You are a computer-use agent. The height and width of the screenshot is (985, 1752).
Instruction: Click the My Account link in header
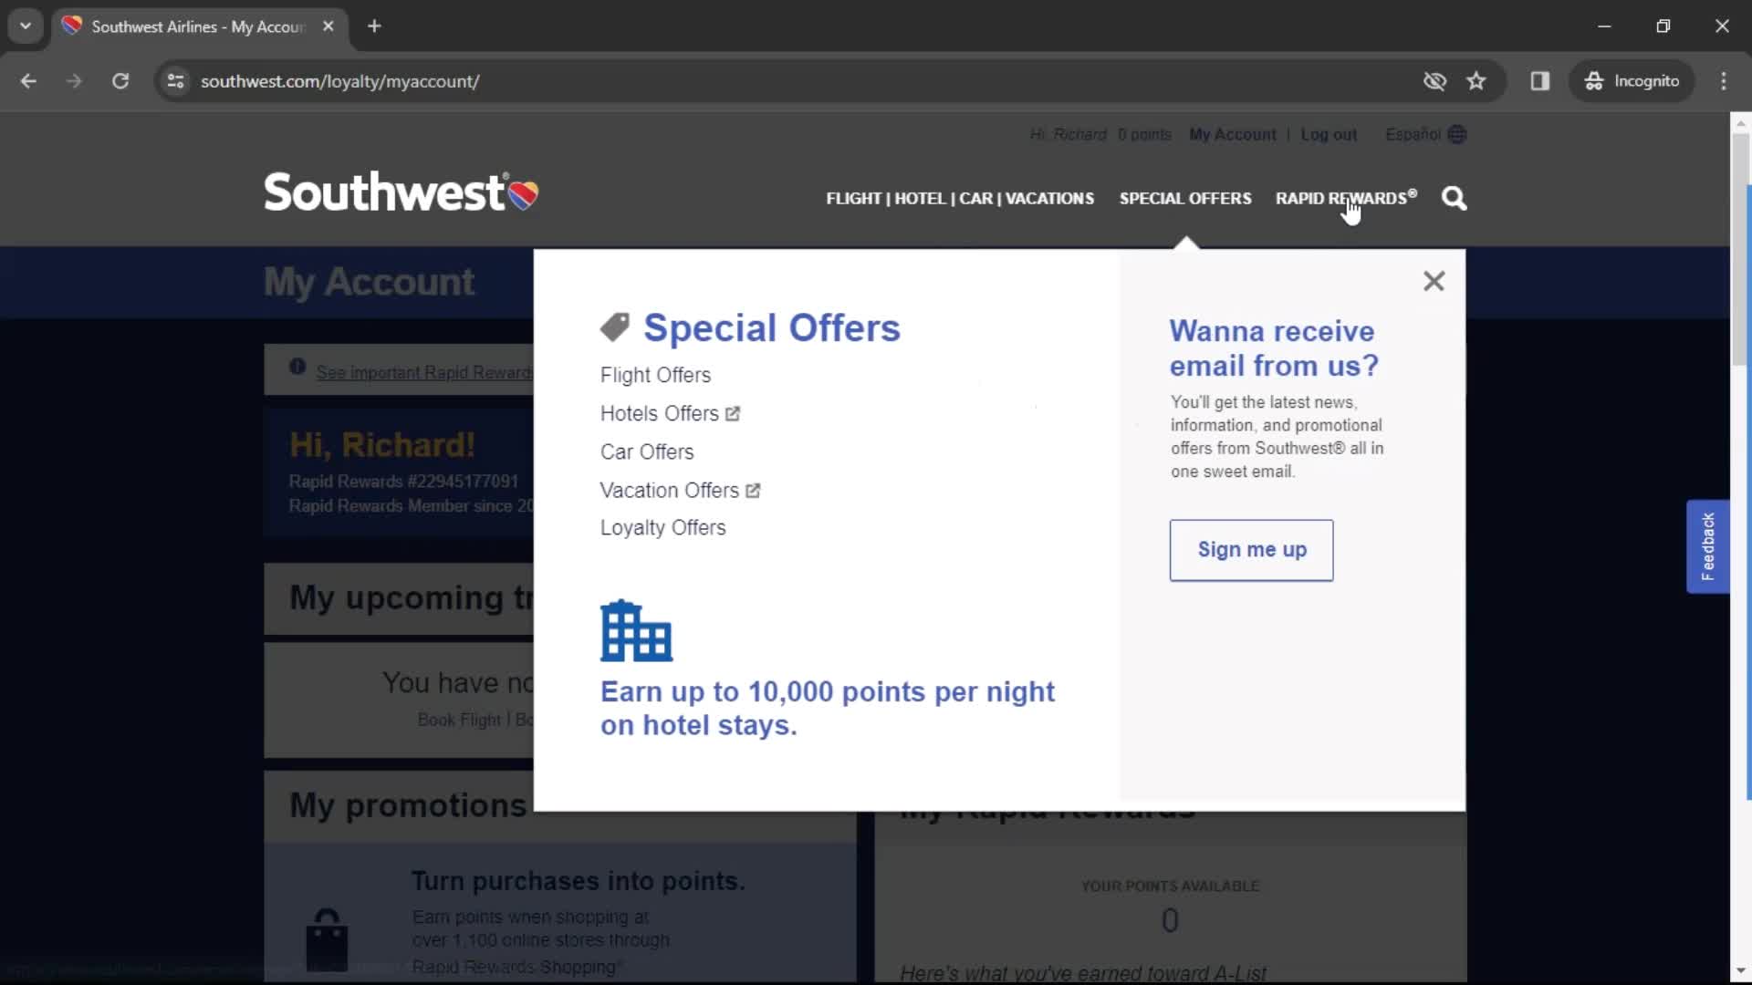pos(1232,135)
